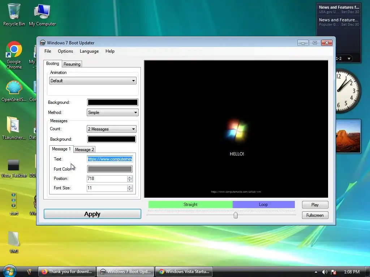
Task: Open the TLauncher desktop icon
Action: [14, 128]
